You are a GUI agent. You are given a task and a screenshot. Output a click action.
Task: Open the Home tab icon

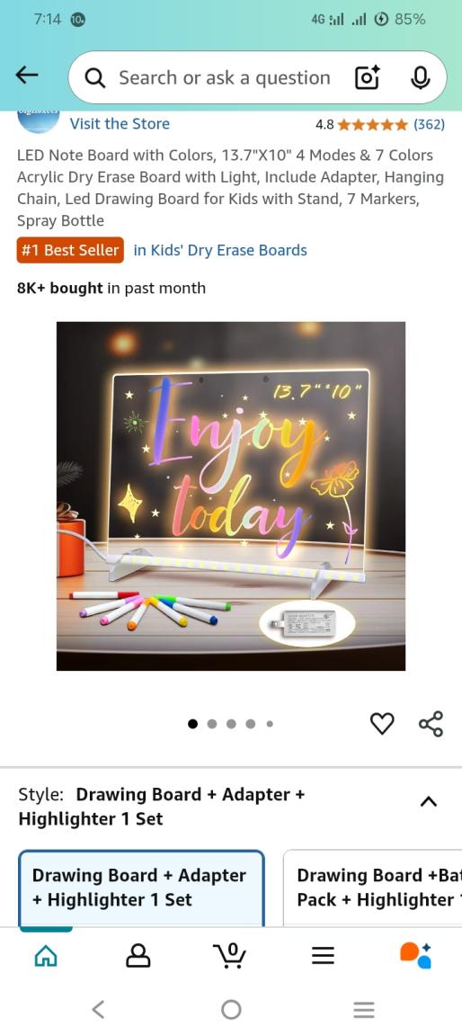point(46,955)
